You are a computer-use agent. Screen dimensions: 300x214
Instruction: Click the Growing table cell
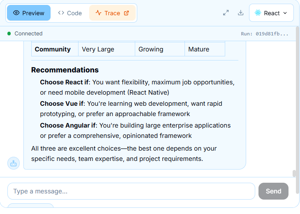tap(160, 49)
